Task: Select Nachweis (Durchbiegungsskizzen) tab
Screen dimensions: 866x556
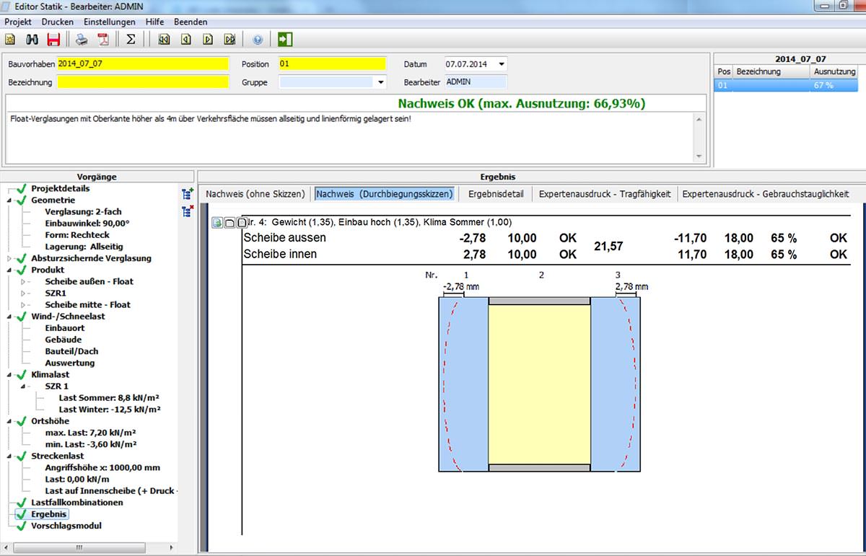Action: tap(385, 194)
